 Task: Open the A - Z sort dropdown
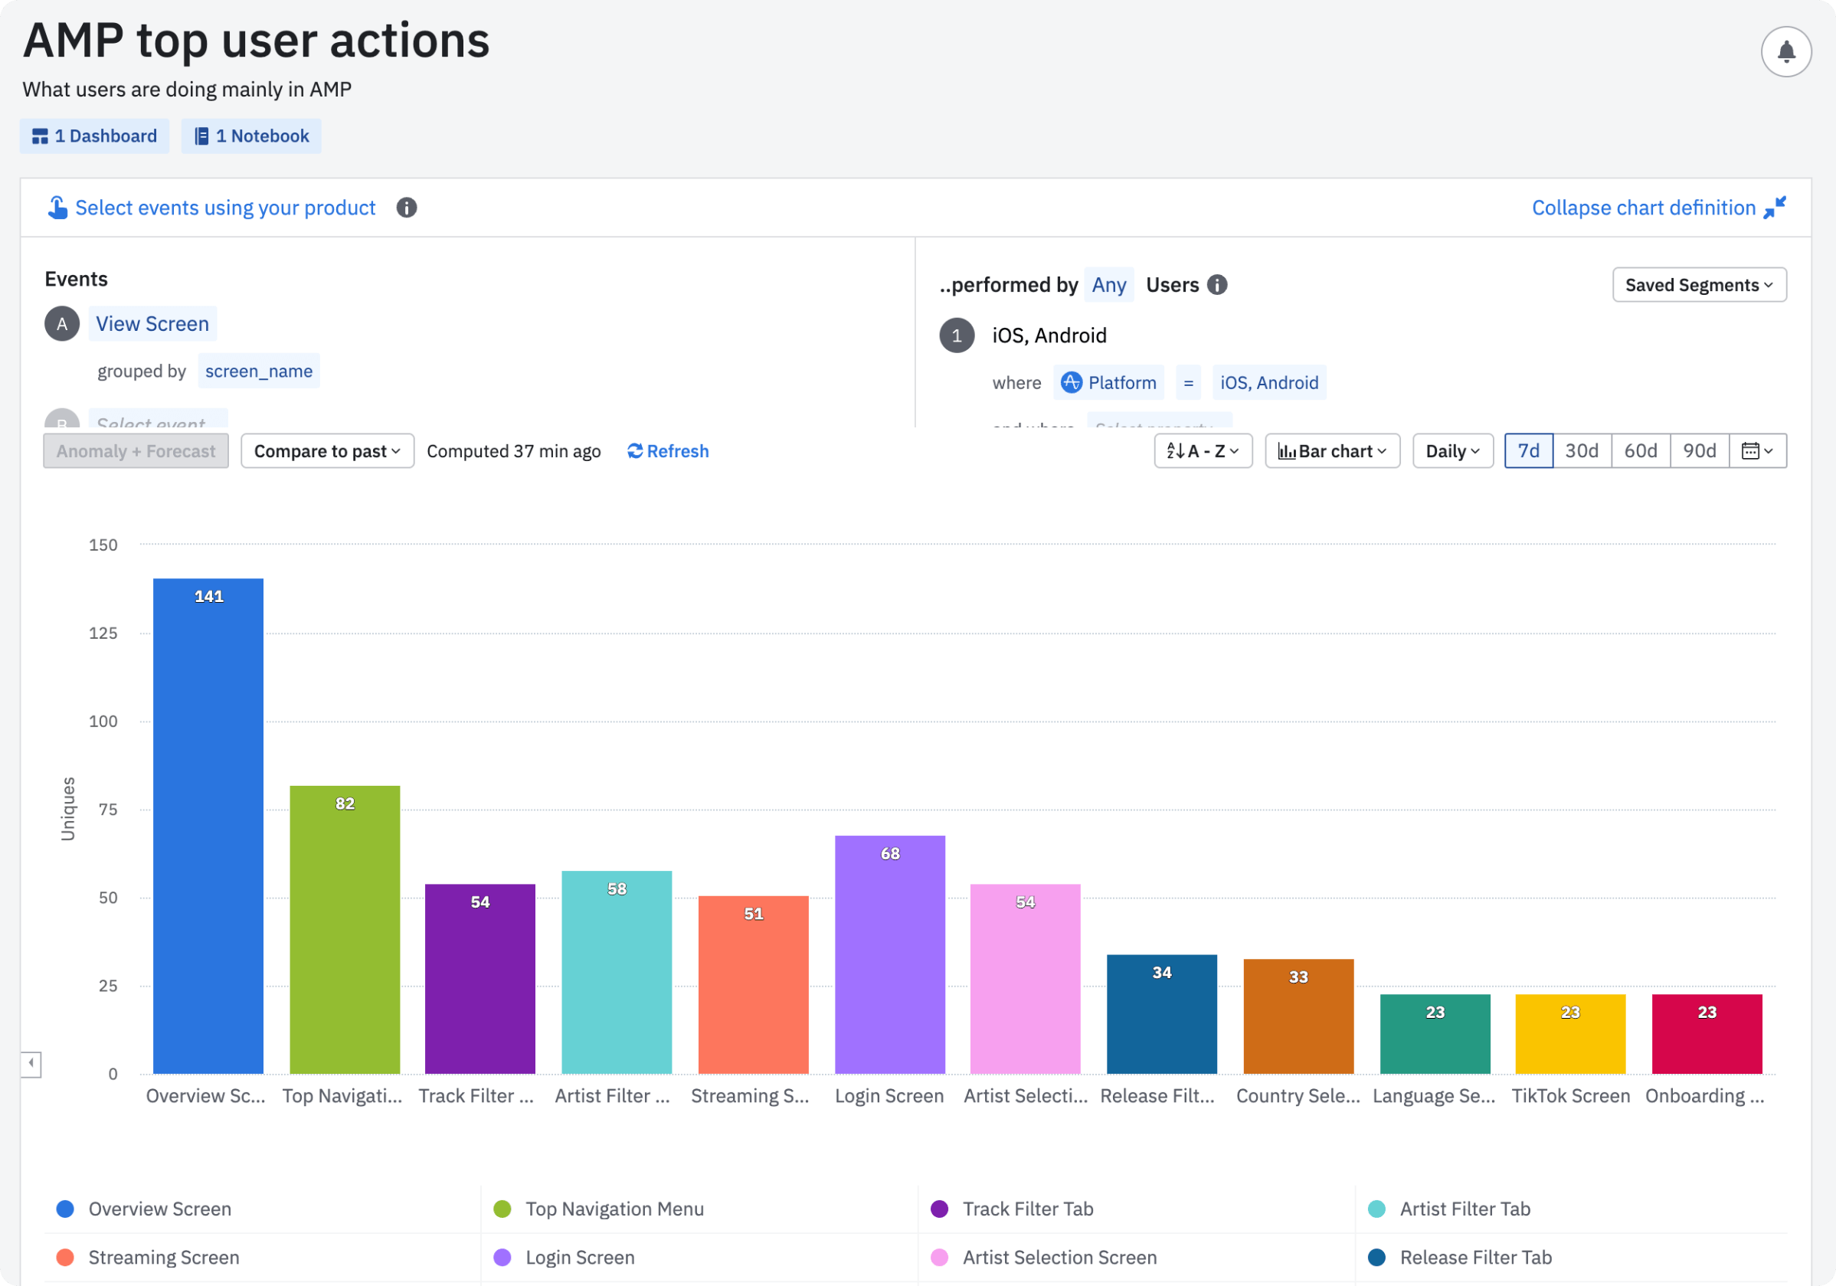coord(1203,451)
